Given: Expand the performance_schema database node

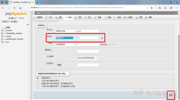Looking at the screenshot, I should click(2, 39).
